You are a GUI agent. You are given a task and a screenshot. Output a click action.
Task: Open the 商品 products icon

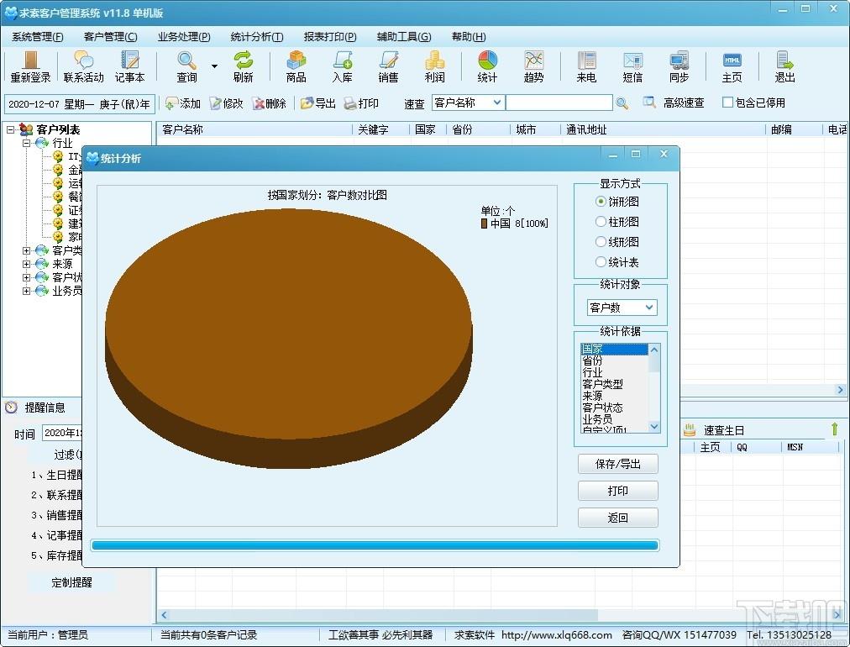(x=296, y=66)
